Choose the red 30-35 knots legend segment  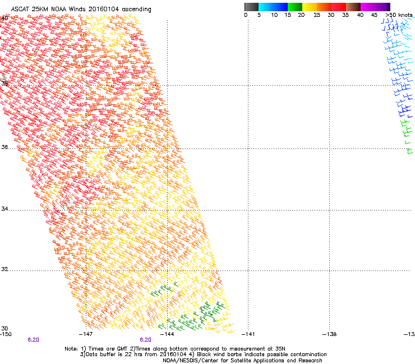[339, 7]
